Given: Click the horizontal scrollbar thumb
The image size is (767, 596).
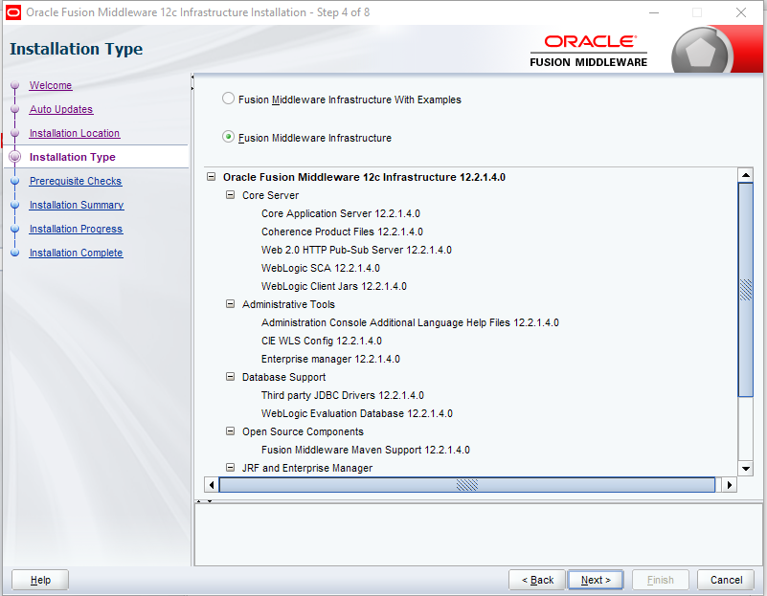Looking at the screenshot, I should (x=467, y=485).
